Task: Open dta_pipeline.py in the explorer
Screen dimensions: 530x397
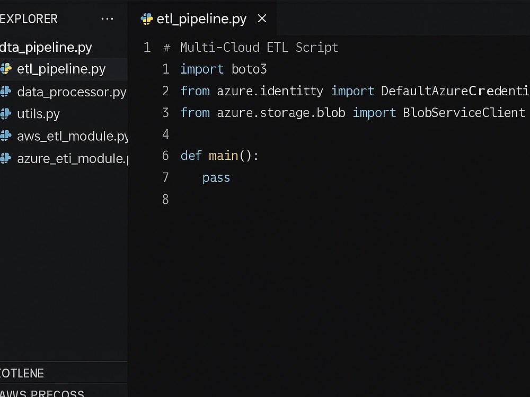Action: 46,47
